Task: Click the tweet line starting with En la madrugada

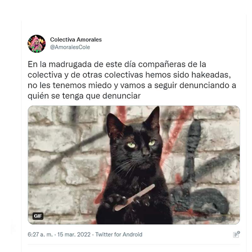Action: coord(117,64)
